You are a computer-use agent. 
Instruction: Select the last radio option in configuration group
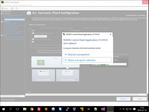pyautogui.click(x=33, y=42)
